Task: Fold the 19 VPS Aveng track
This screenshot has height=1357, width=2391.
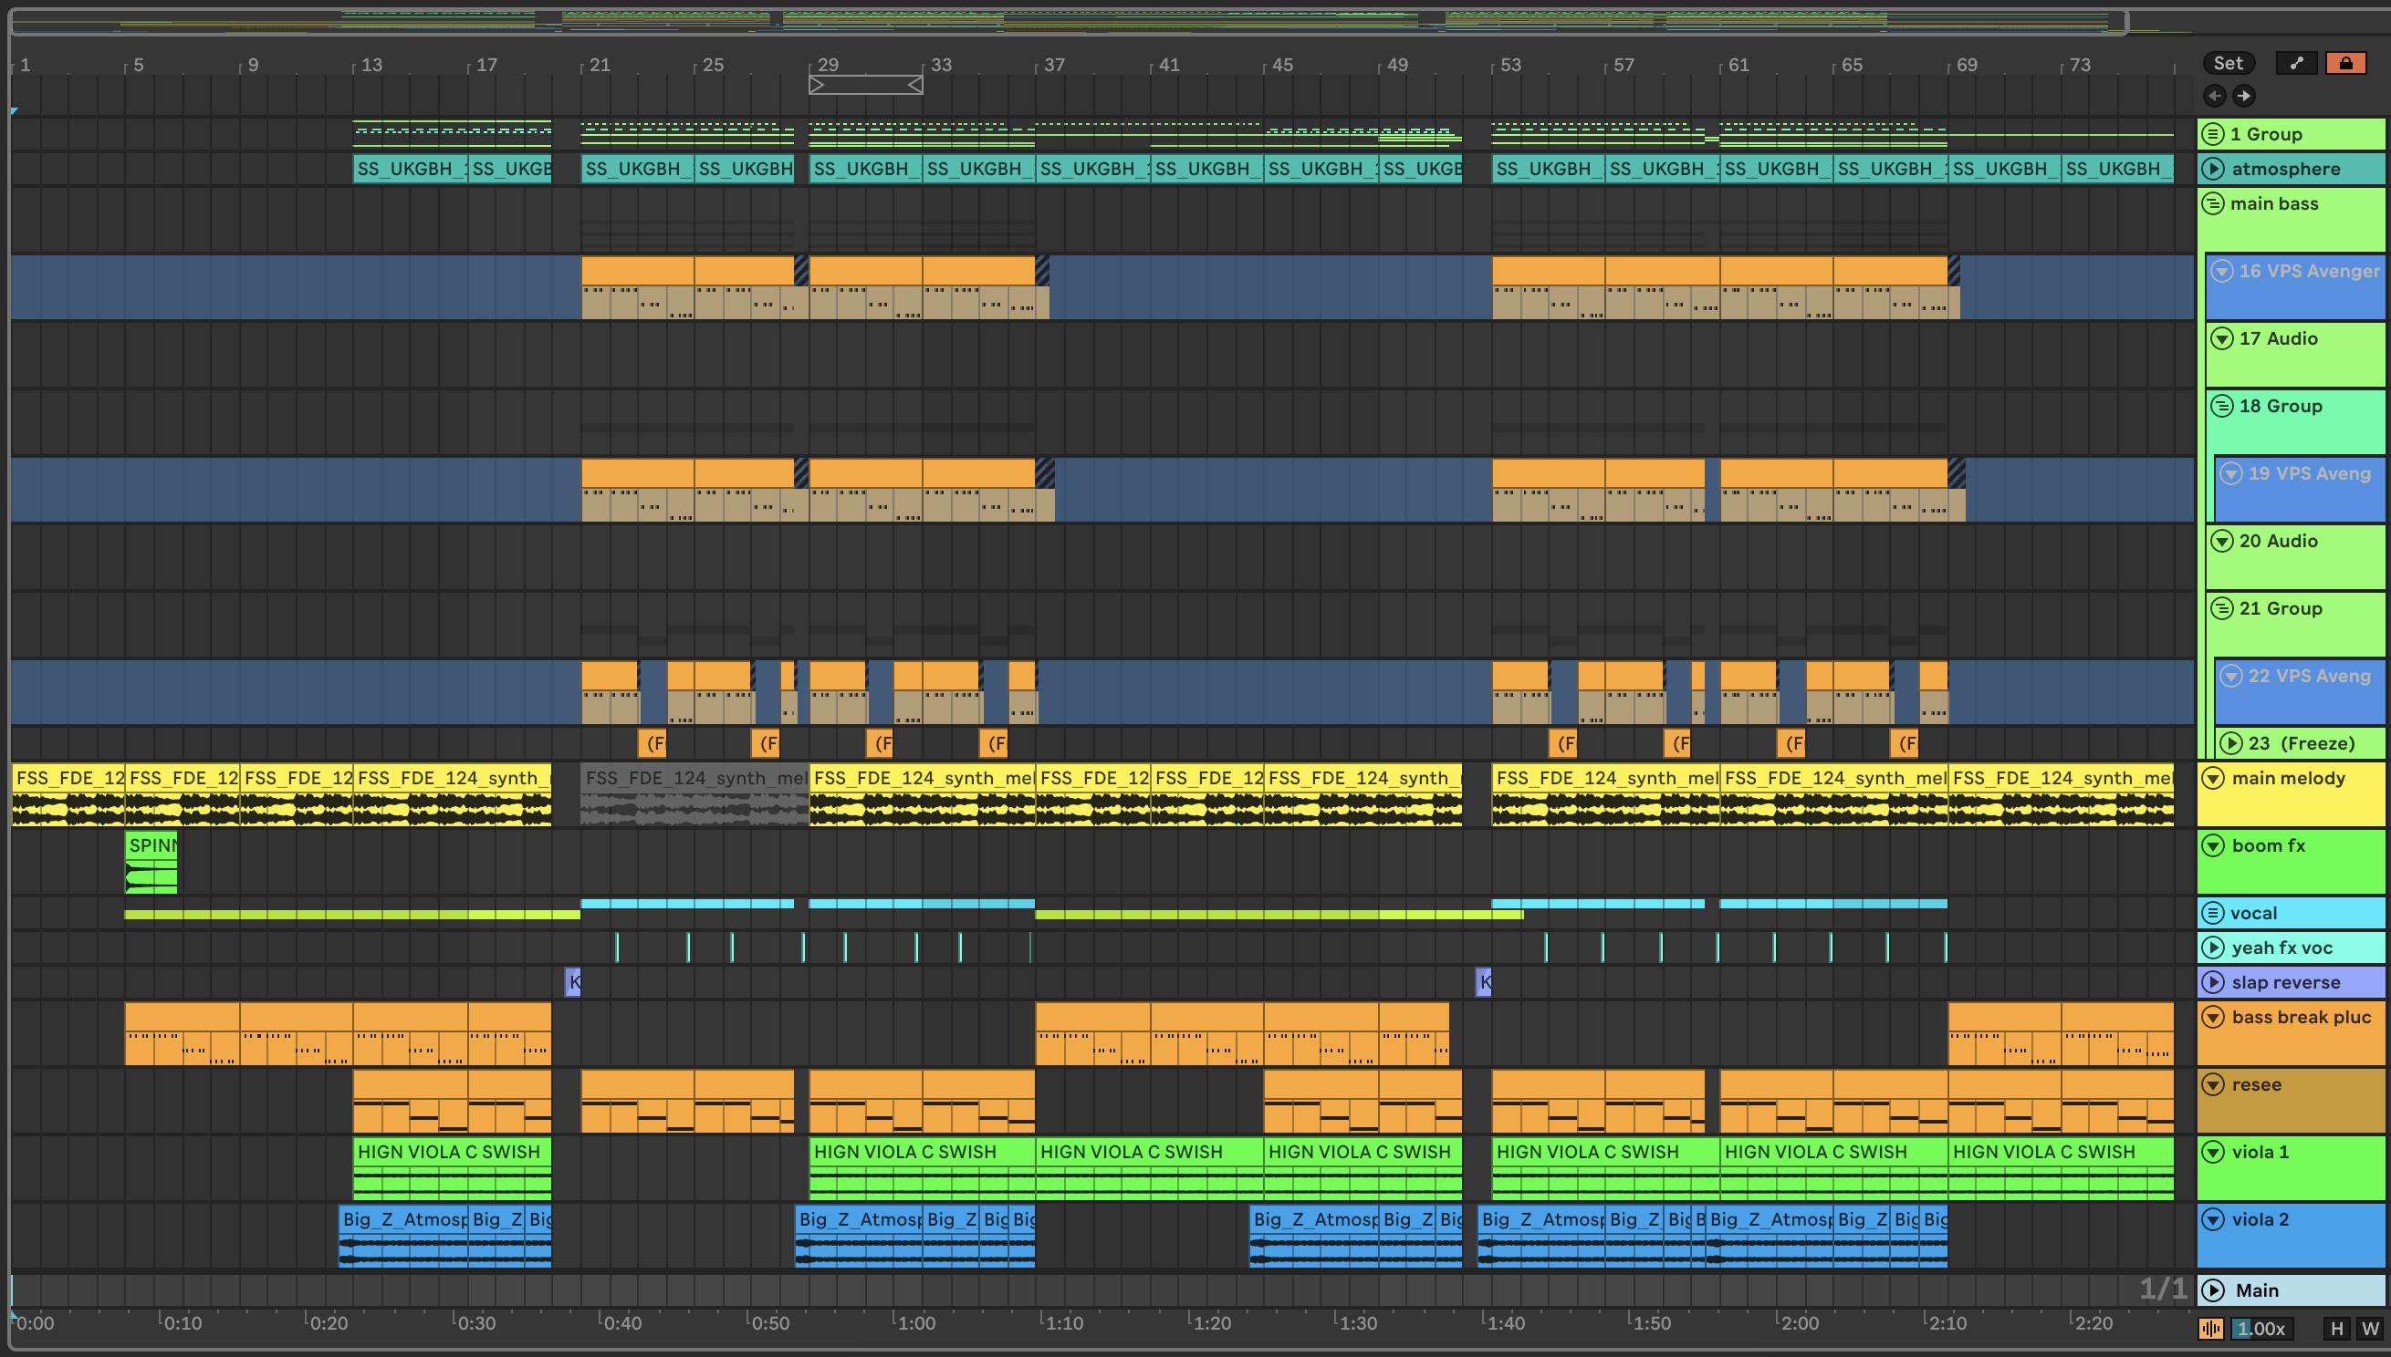Action: tap(2230, 473)
